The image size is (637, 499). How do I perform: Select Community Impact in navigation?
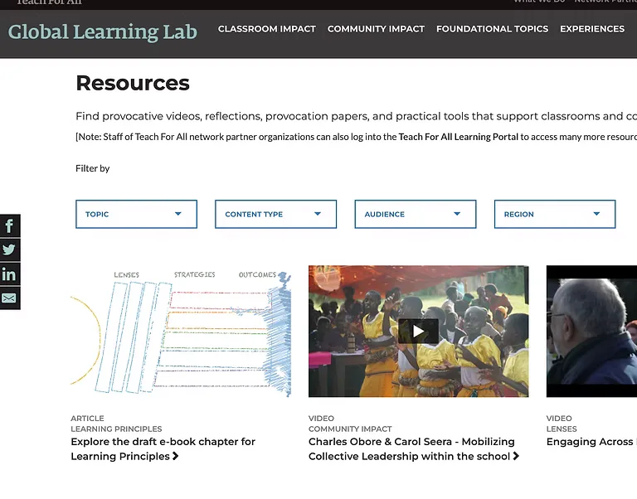click(377, 29)
